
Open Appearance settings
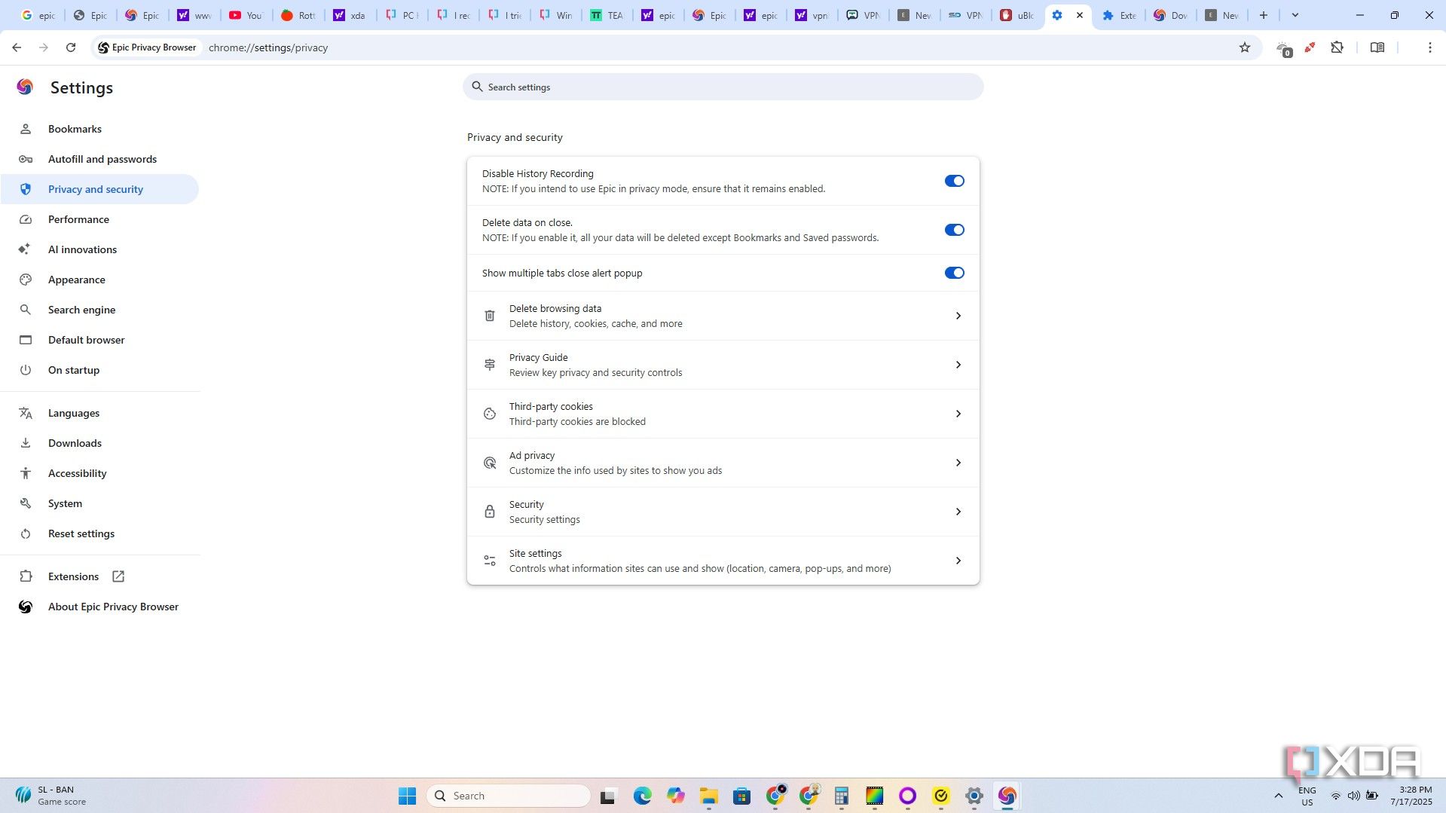(x=99, y=280)
